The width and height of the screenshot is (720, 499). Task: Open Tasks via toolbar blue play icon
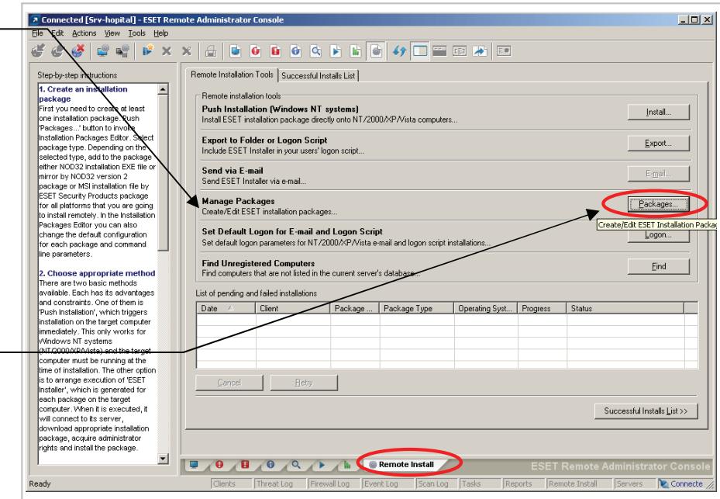[x=336, y=51]
